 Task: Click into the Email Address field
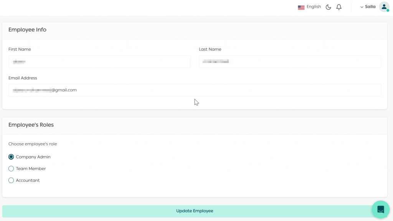pos(195,90)
